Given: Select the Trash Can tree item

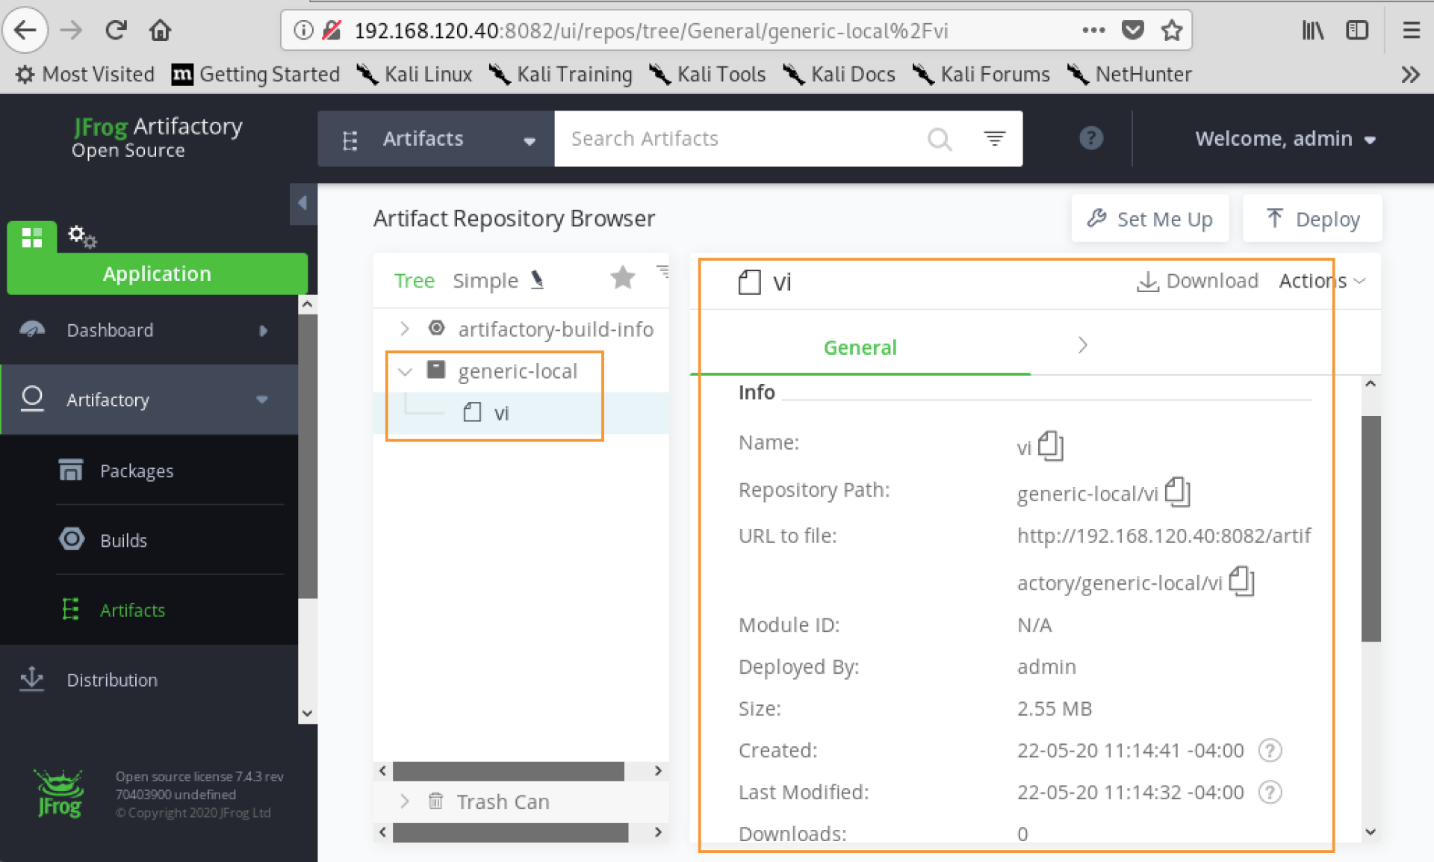Looking at the screenshot, I should [x=503, y=801].
